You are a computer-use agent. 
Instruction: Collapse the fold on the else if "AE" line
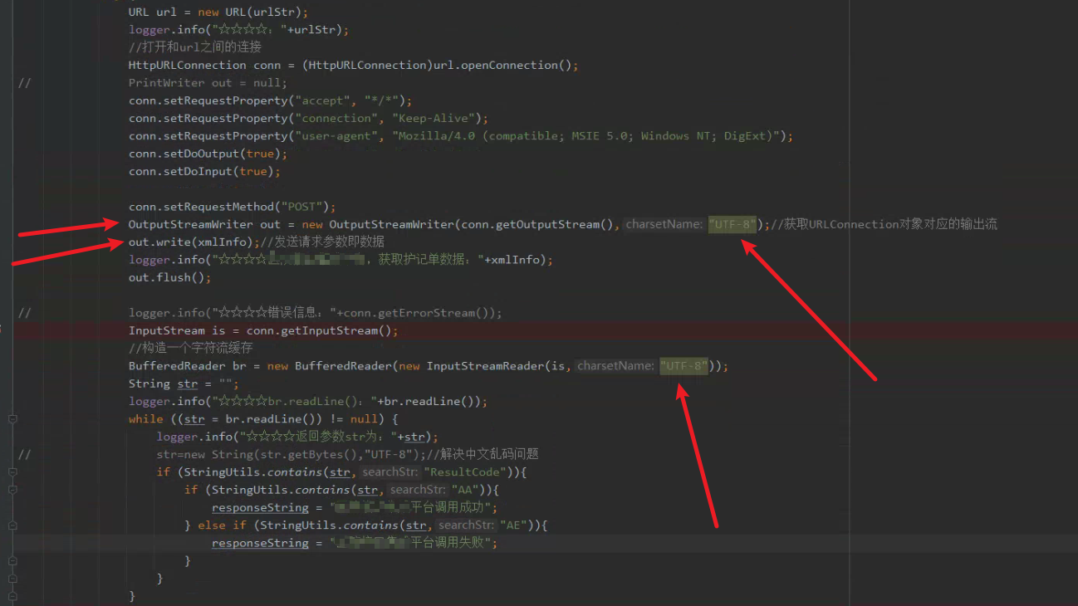(12, 525)
